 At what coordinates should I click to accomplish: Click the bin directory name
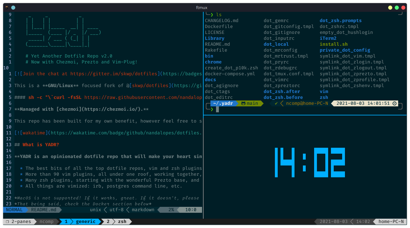(x=209, y=56)
